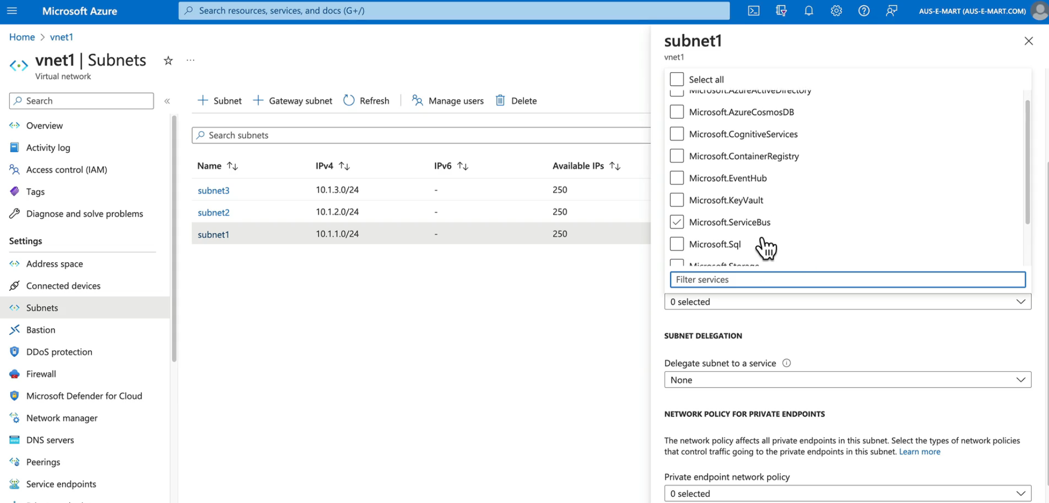This screenshot has width=1049, height=503.
Task: Open the feedback icon in header
Action: click(891, 11)
